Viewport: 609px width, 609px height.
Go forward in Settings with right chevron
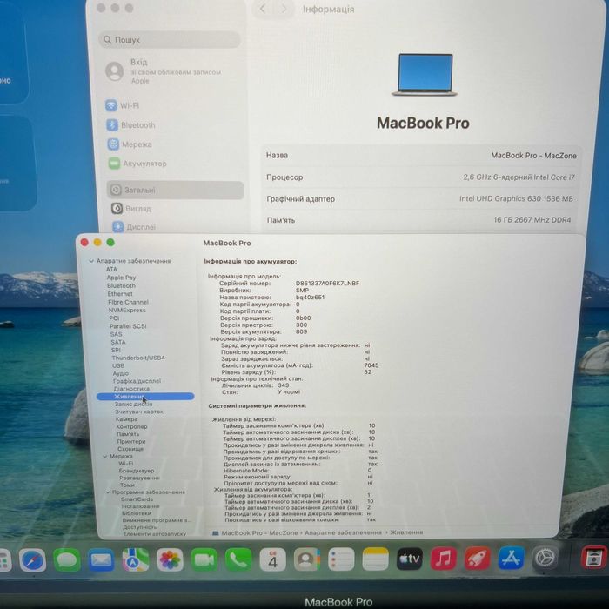tap(284, 9)
